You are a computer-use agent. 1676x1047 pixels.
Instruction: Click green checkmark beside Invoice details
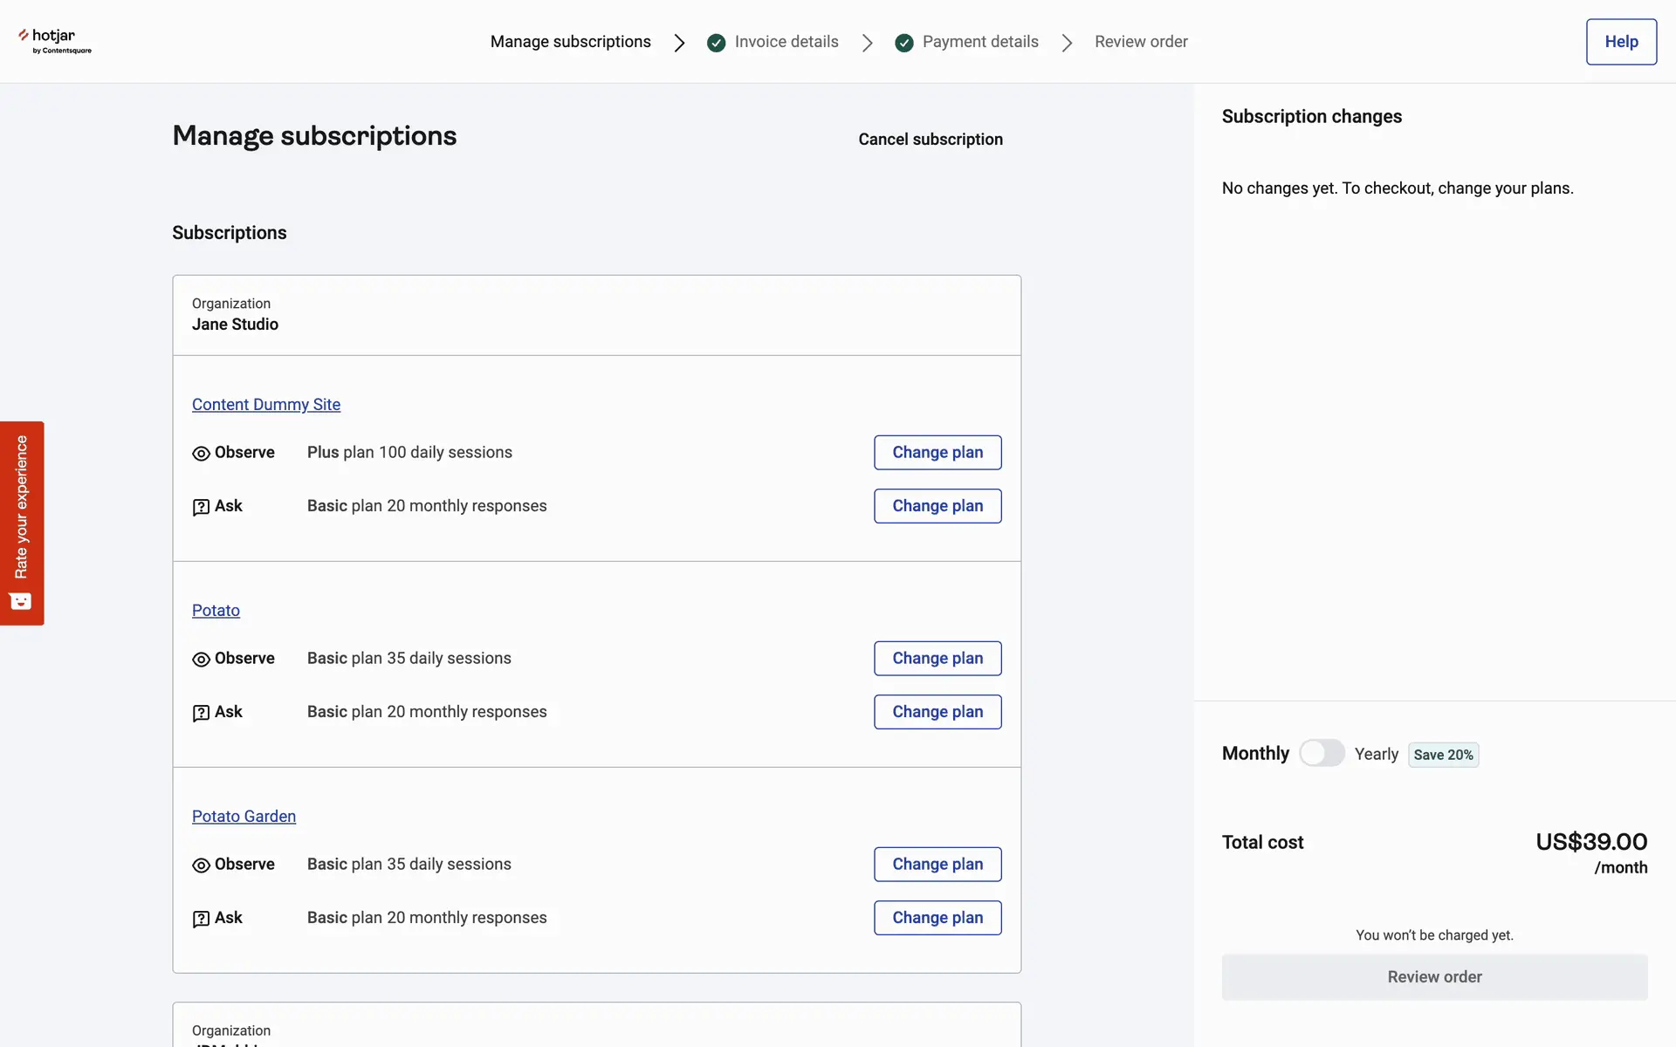716,43
